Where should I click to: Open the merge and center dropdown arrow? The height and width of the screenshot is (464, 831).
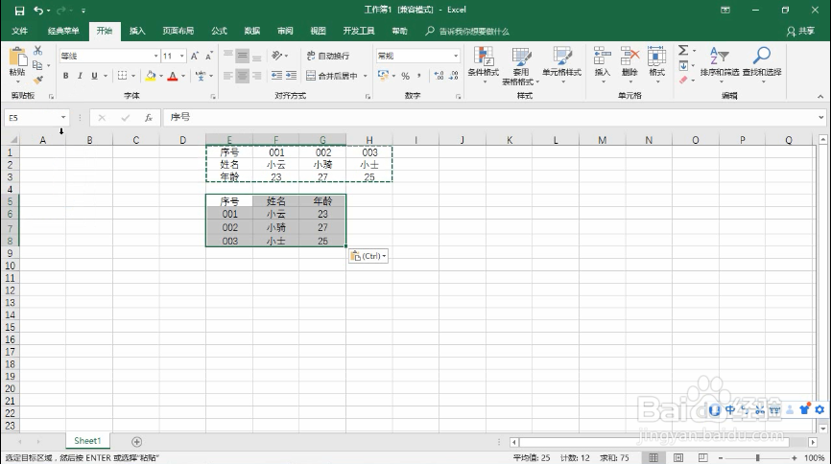[366, 76]
